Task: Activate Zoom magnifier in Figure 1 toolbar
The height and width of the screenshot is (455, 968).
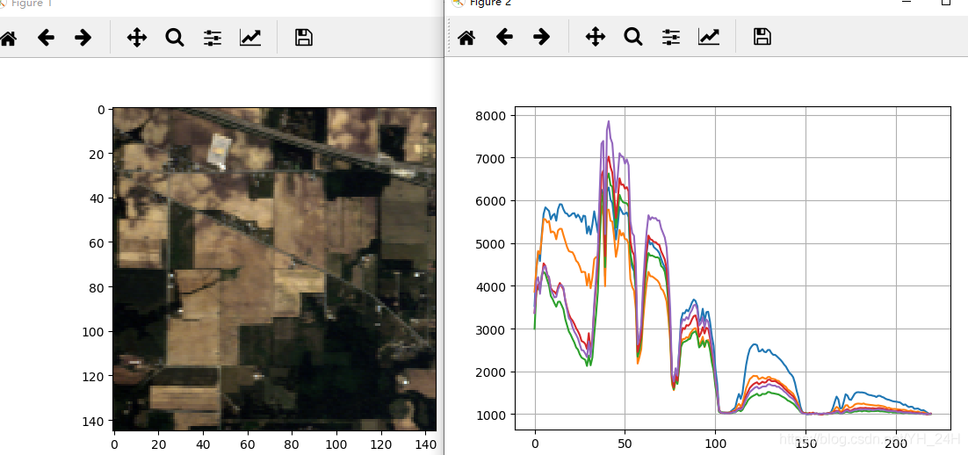Action: pyautogui.click(x=175, y=39)
